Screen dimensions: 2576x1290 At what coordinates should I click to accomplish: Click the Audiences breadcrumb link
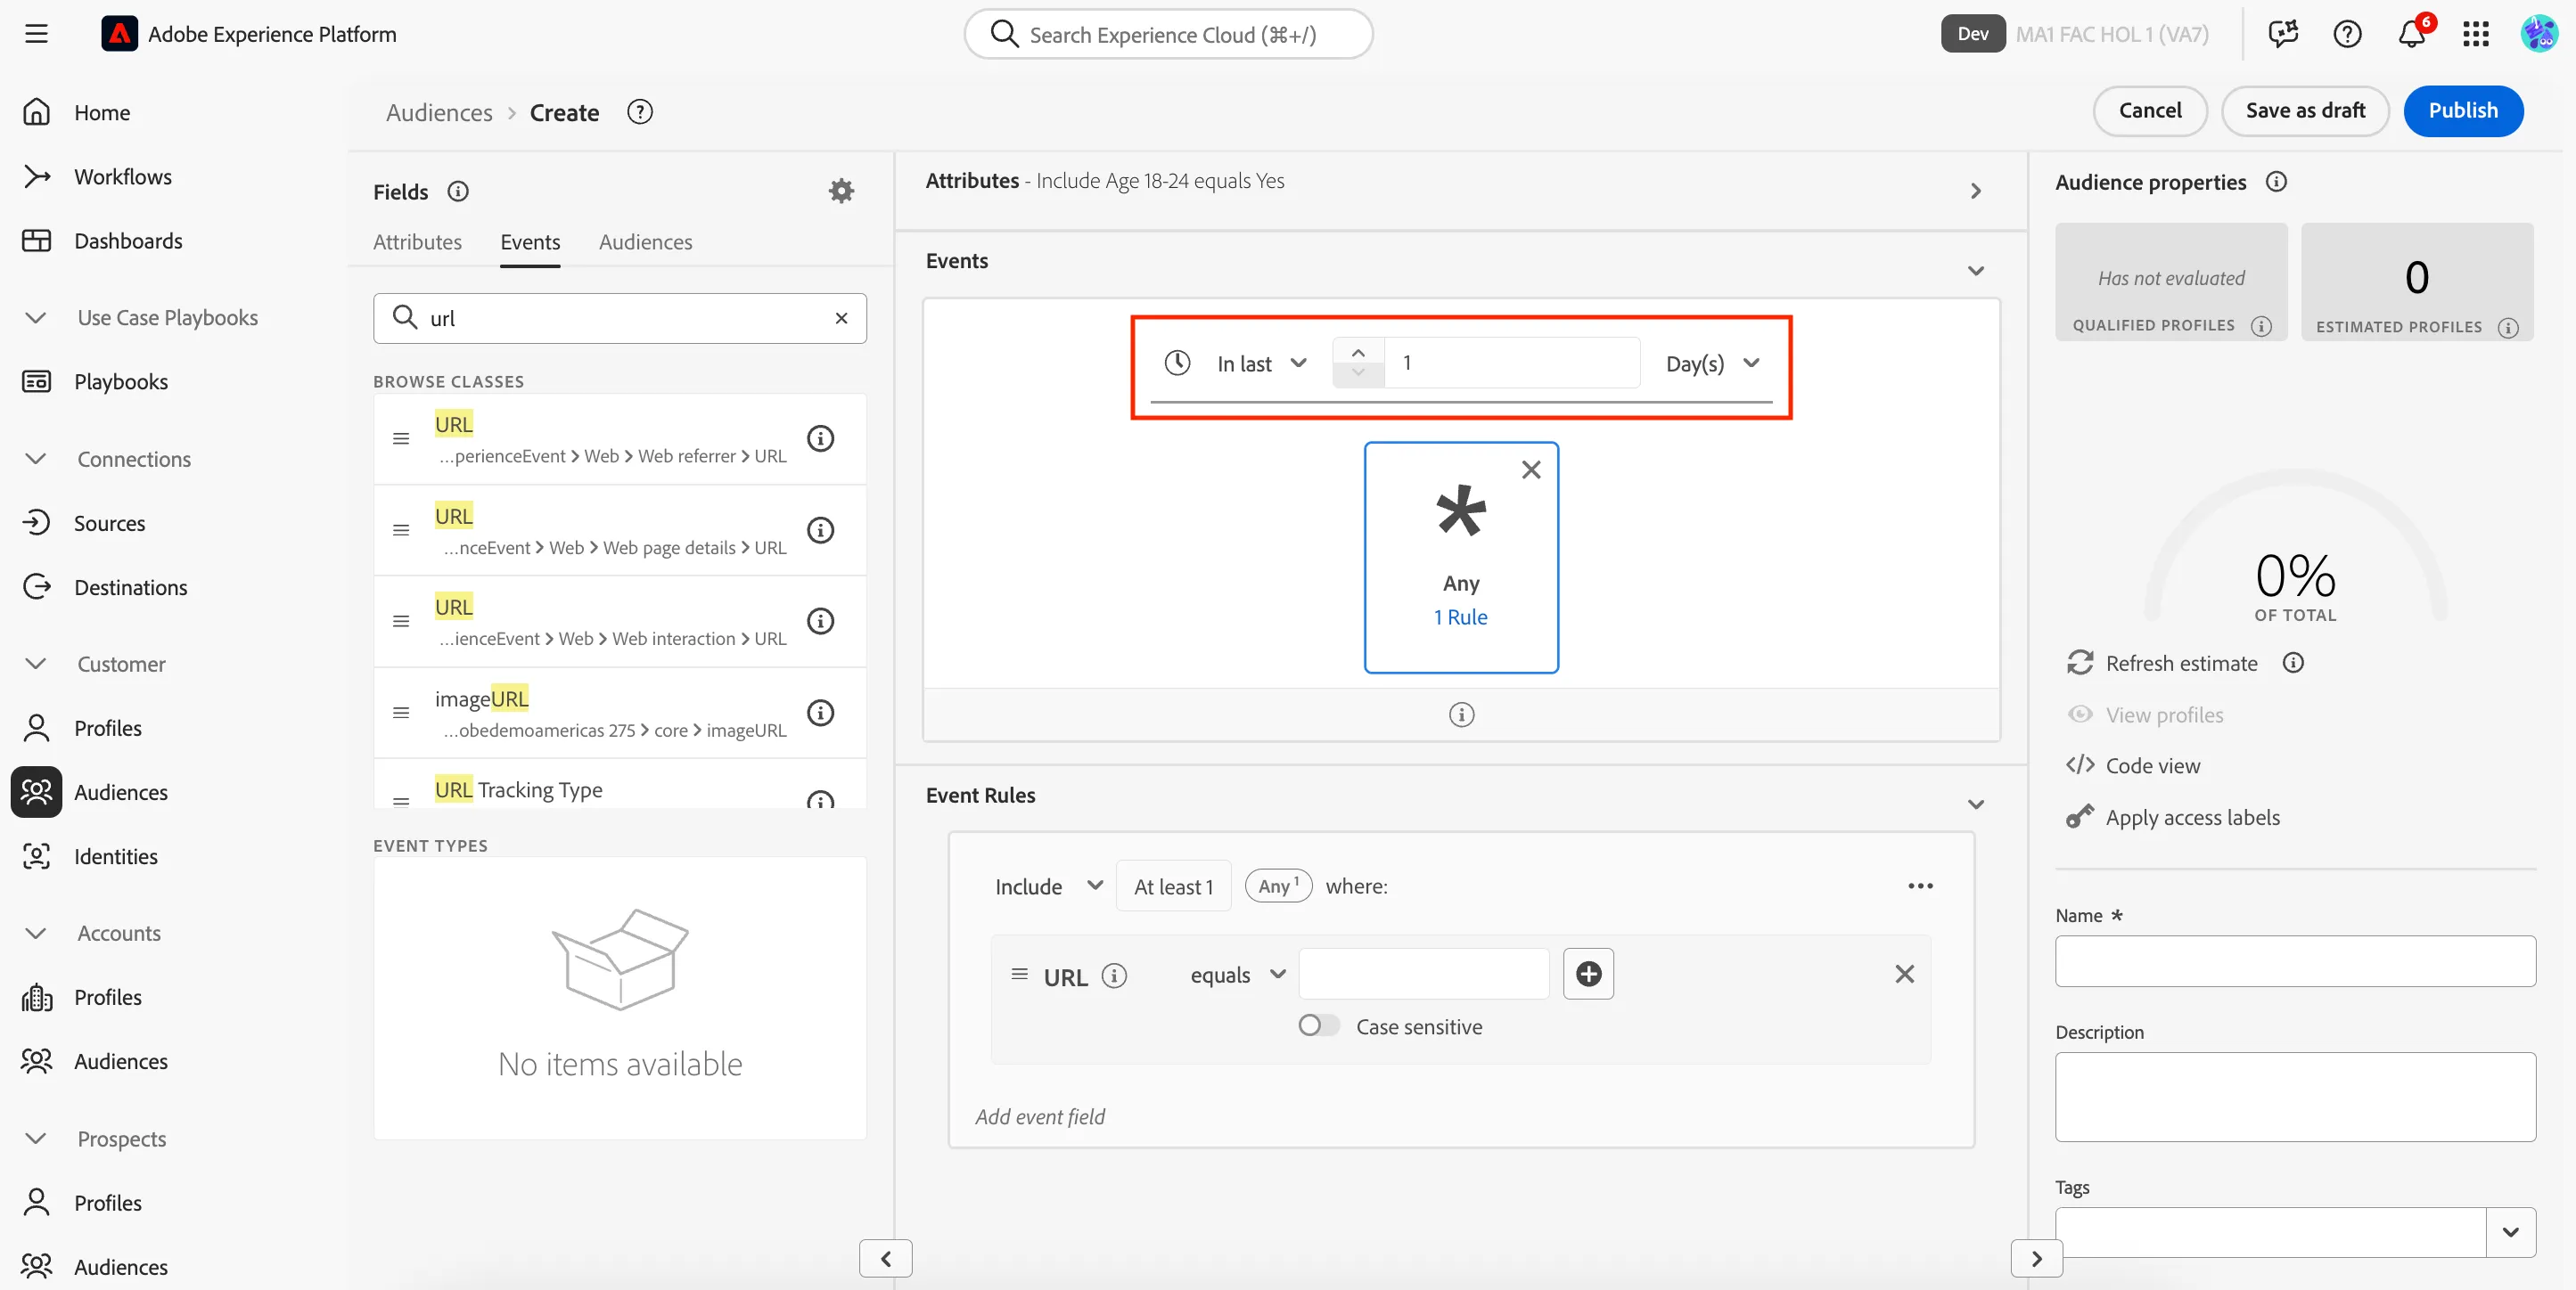click(x=439, y=113)
